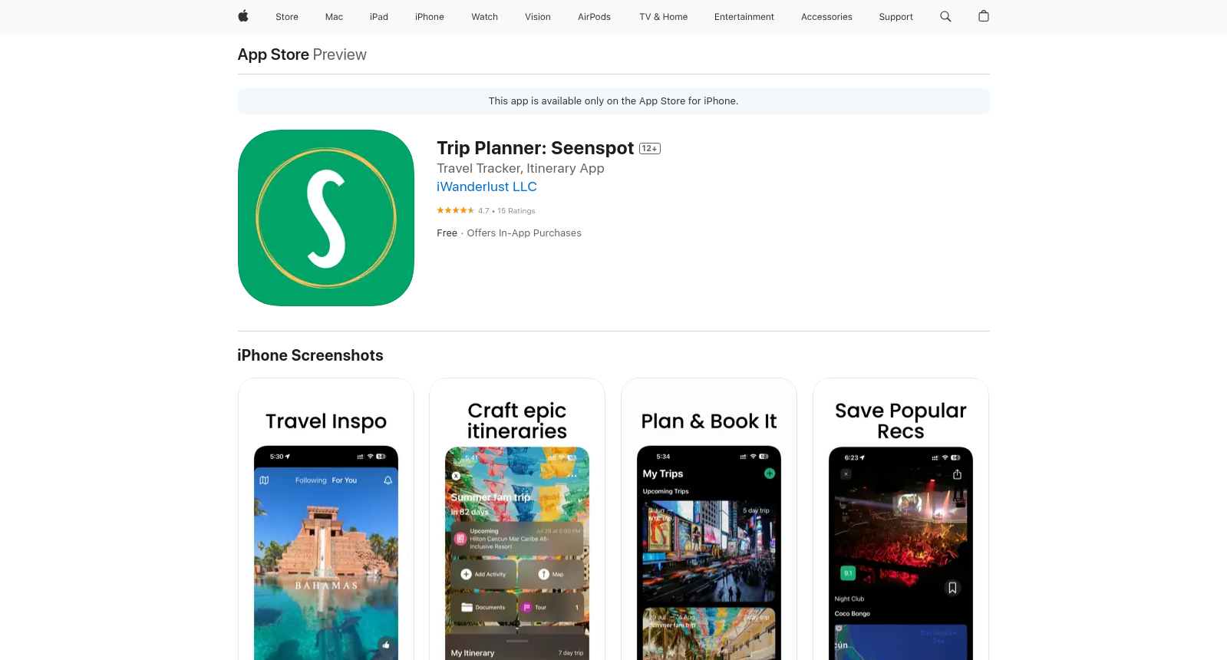
Task: Open the Accessories menu
Action: tap(826, 17)
